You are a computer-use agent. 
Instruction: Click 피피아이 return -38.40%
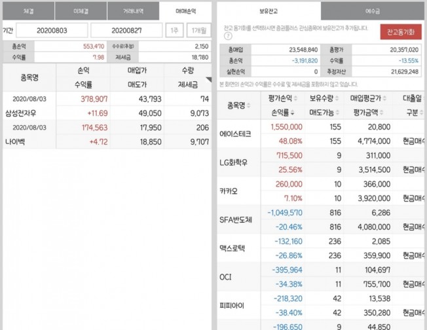click(x=289, y=312)
